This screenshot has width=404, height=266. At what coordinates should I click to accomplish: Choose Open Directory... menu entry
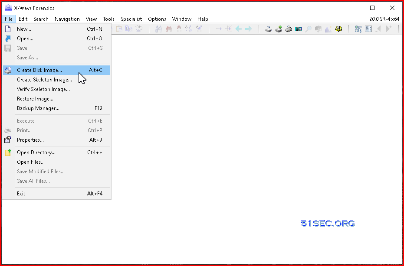click(x=57, y=152)
